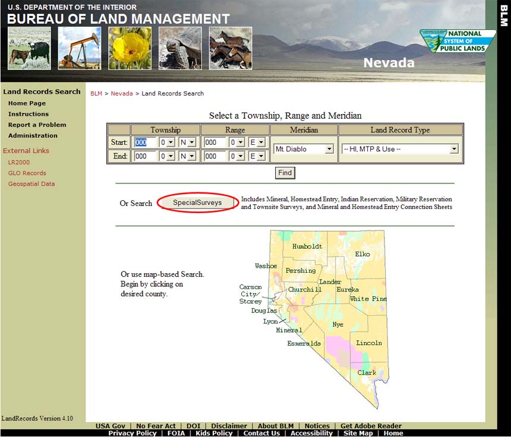Viewport: 511px width, 437px height.
Task: Click the wild horses photo thumbnail
Action: [231, 48]
